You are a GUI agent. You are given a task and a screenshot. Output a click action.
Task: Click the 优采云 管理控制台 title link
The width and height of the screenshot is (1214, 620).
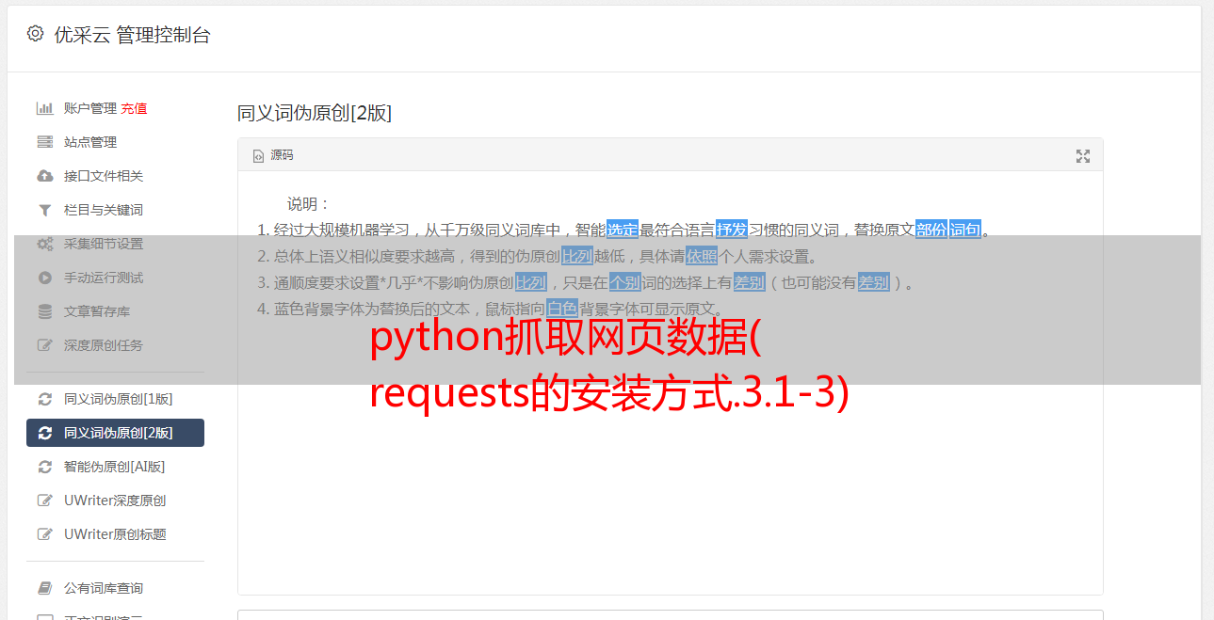click(132, 35)
